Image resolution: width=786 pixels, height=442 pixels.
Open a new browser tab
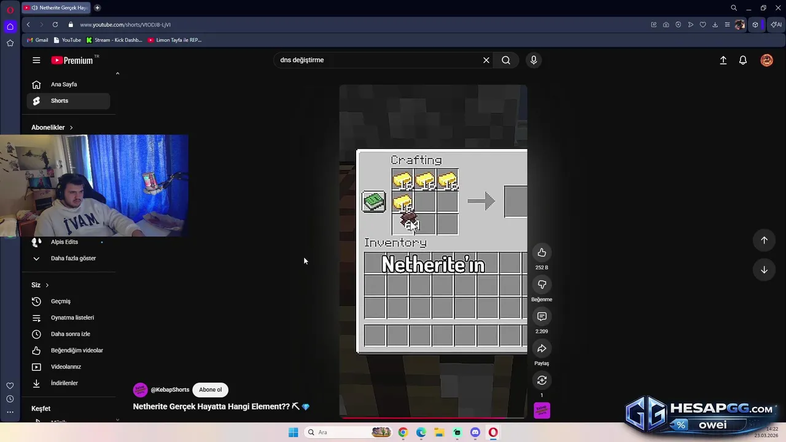[x=98, y=8]
